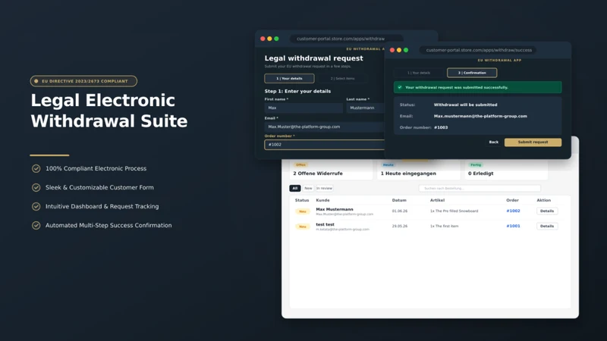Click the Order column header

(x=512, y=200)
